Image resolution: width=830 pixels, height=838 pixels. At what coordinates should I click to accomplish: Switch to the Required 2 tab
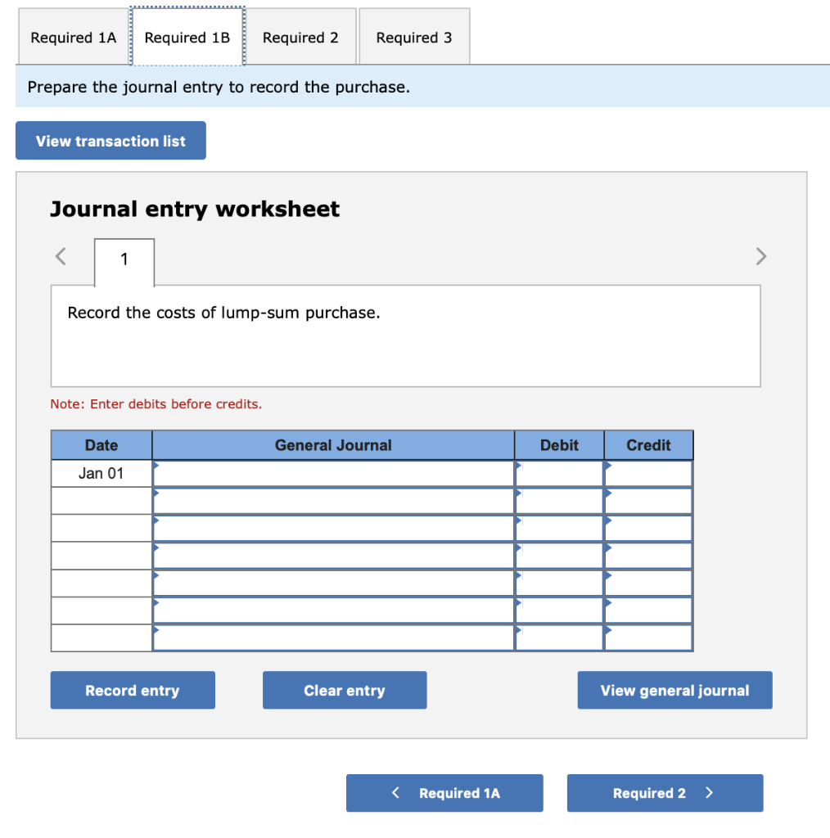(x=300, y=38)
